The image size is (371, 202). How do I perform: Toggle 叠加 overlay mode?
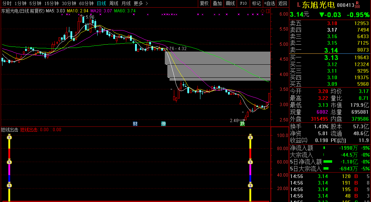click(x=217, y=3)
